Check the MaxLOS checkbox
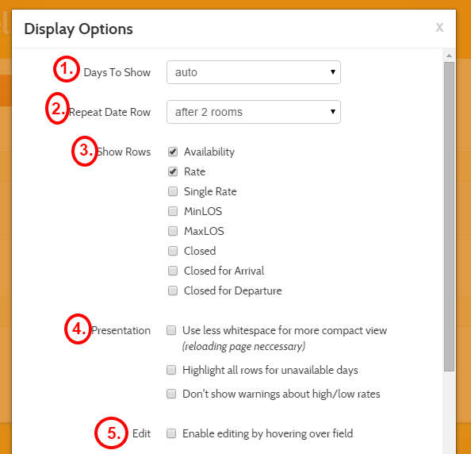 [173, 231]
